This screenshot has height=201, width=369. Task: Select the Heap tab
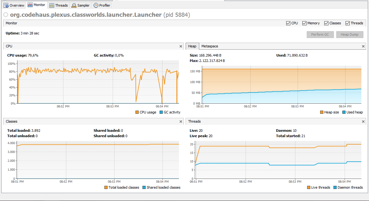click(192, 46)
